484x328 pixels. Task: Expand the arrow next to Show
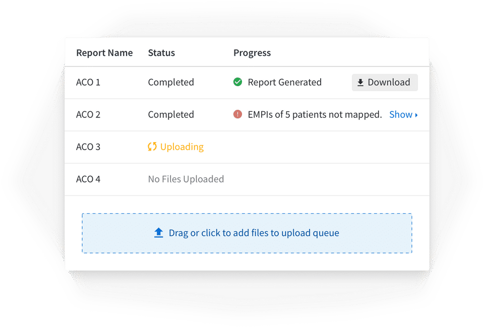click(x=416, y=115)
